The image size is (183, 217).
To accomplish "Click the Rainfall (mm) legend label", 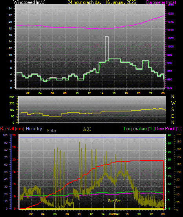I will tap(12, 129).
